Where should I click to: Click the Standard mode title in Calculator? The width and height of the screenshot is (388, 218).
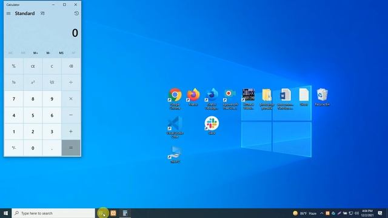tap(25, 13)
